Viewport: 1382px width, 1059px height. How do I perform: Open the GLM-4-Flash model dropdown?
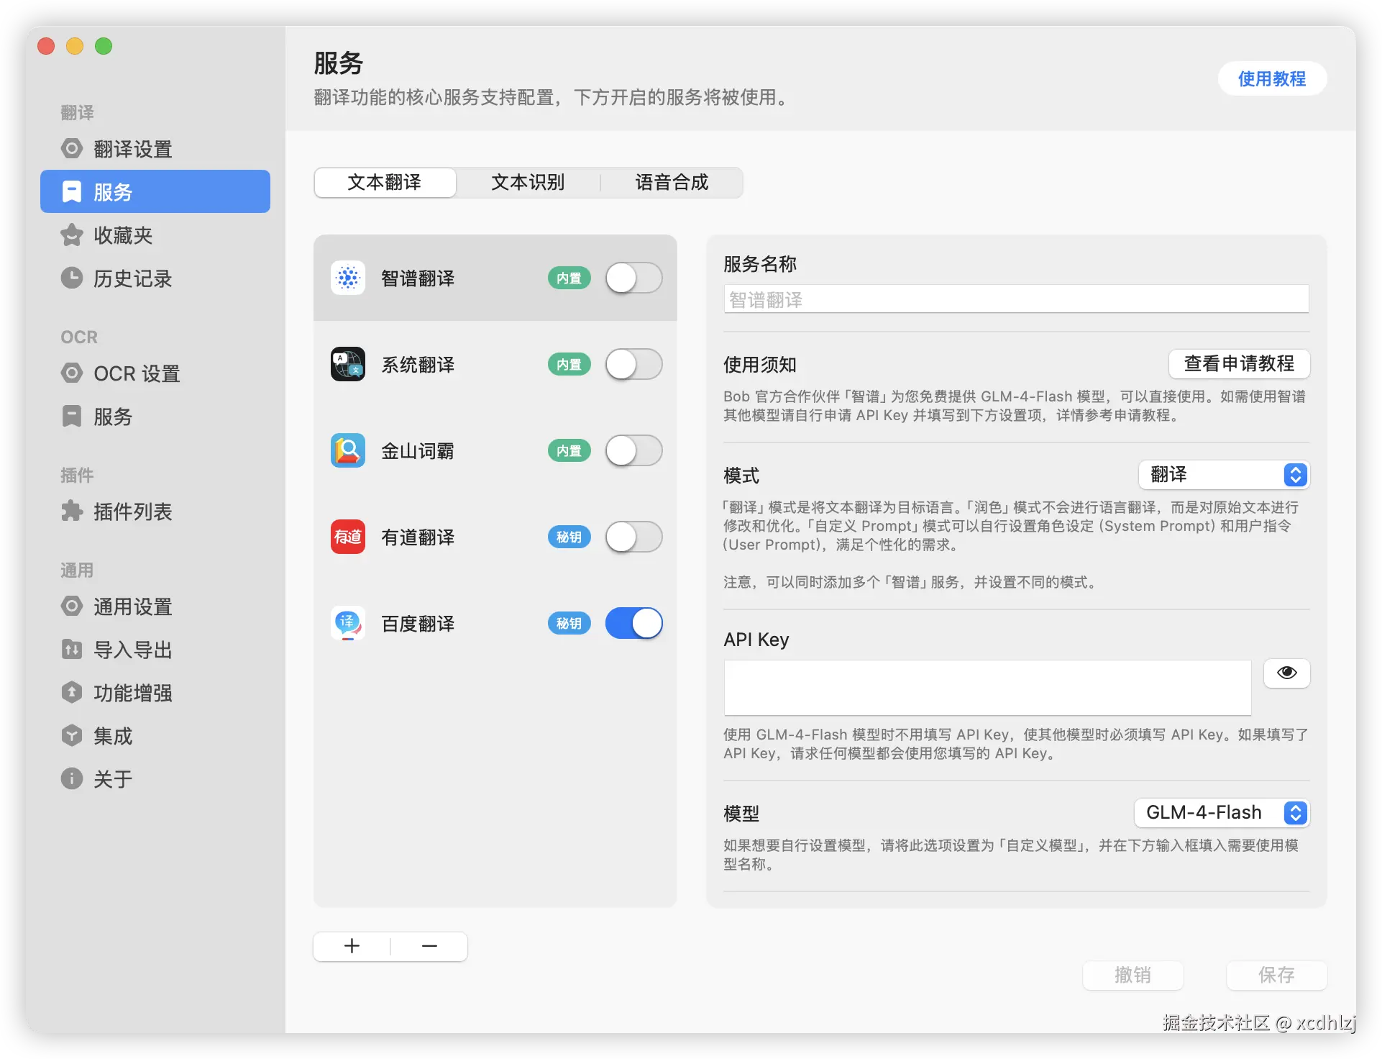tap(1222, 813)
